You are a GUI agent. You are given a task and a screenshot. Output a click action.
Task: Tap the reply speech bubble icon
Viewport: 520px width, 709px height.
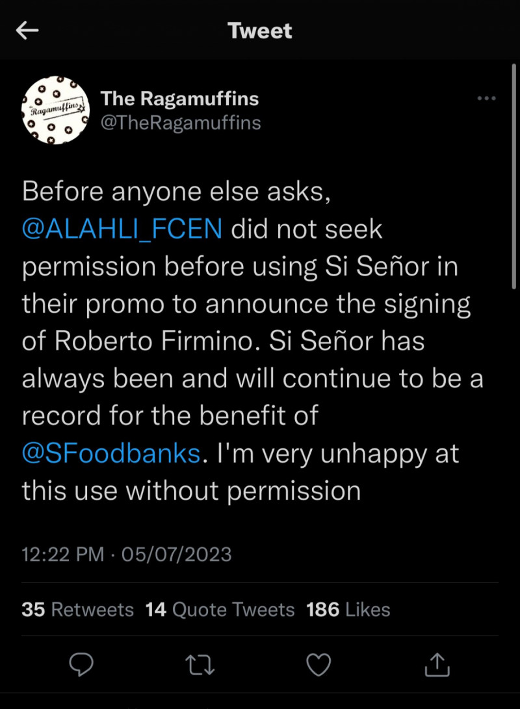(81, 664)
